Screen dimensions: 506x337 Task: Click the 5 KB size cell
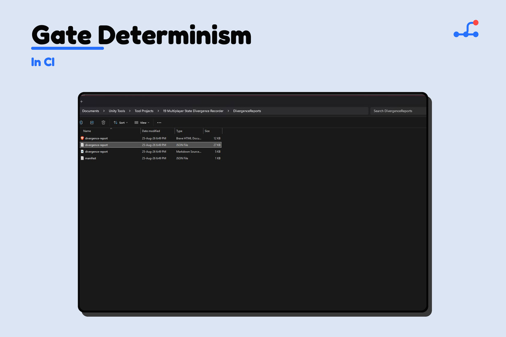[x=218, y=152]
